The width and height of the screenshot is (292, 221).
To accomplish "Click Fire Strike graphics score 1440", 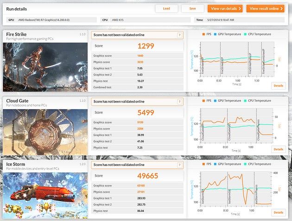I will pos(140,56).
